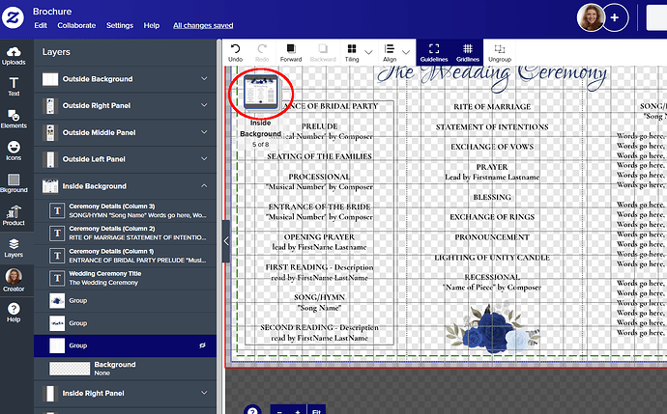Open the Elements panel

[14, 119]
